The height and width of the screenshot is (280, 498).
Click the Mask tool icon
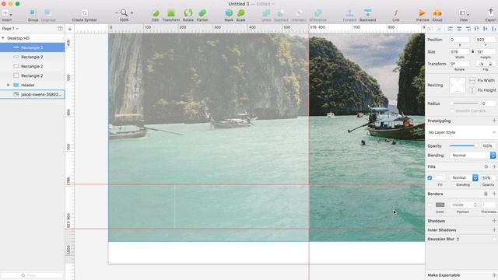(x=229, y=13)
